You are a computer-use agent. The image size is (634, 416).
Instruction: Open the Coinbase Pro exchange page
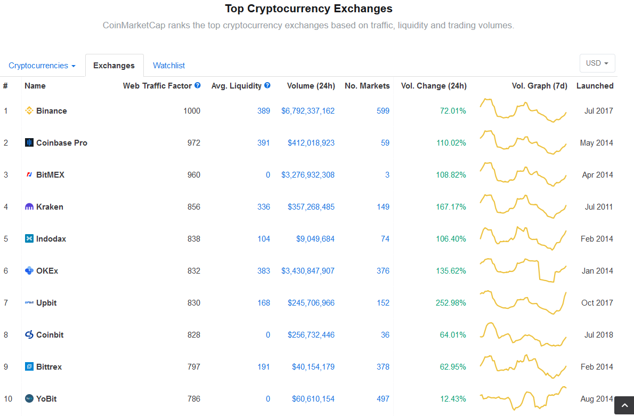tap(62, 143)
